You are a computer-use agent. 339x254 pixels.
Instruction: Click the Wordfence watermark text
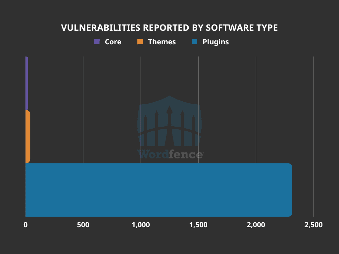170,154
